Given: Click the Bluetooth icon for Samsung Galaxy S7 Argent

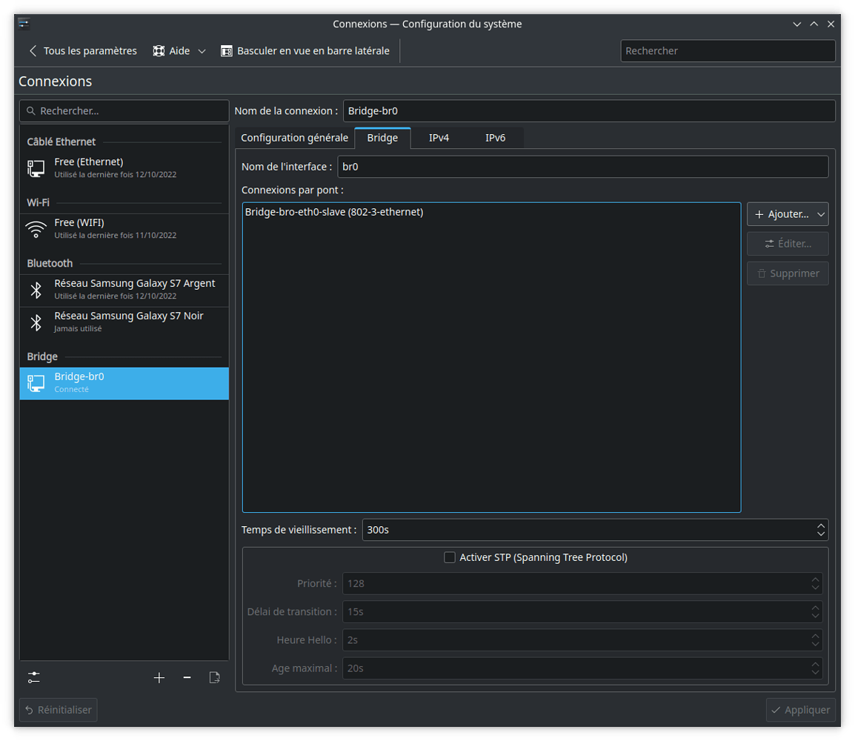Looking at the screenshot, I should pos(36,290).
